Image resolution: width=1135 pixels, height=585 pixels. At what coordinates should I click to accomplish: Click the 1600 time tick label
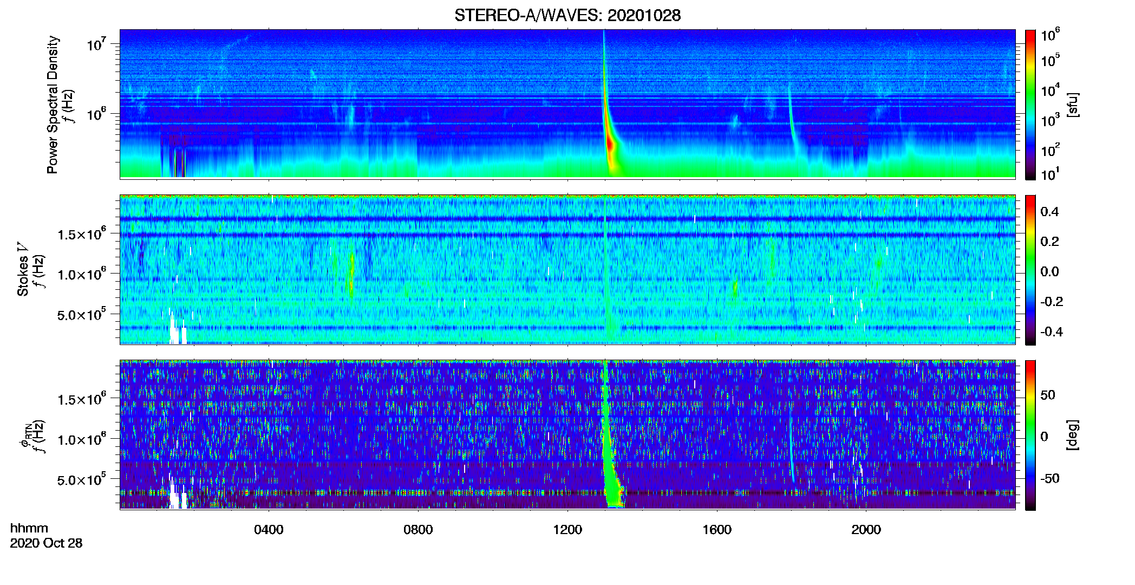[x=717, y=530]
